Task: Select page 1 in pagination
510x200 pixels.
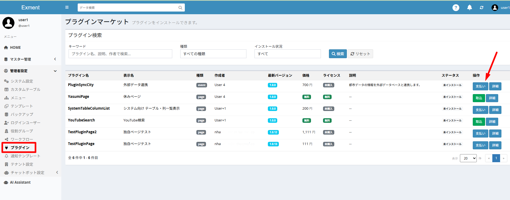Action: click(496, 158)
